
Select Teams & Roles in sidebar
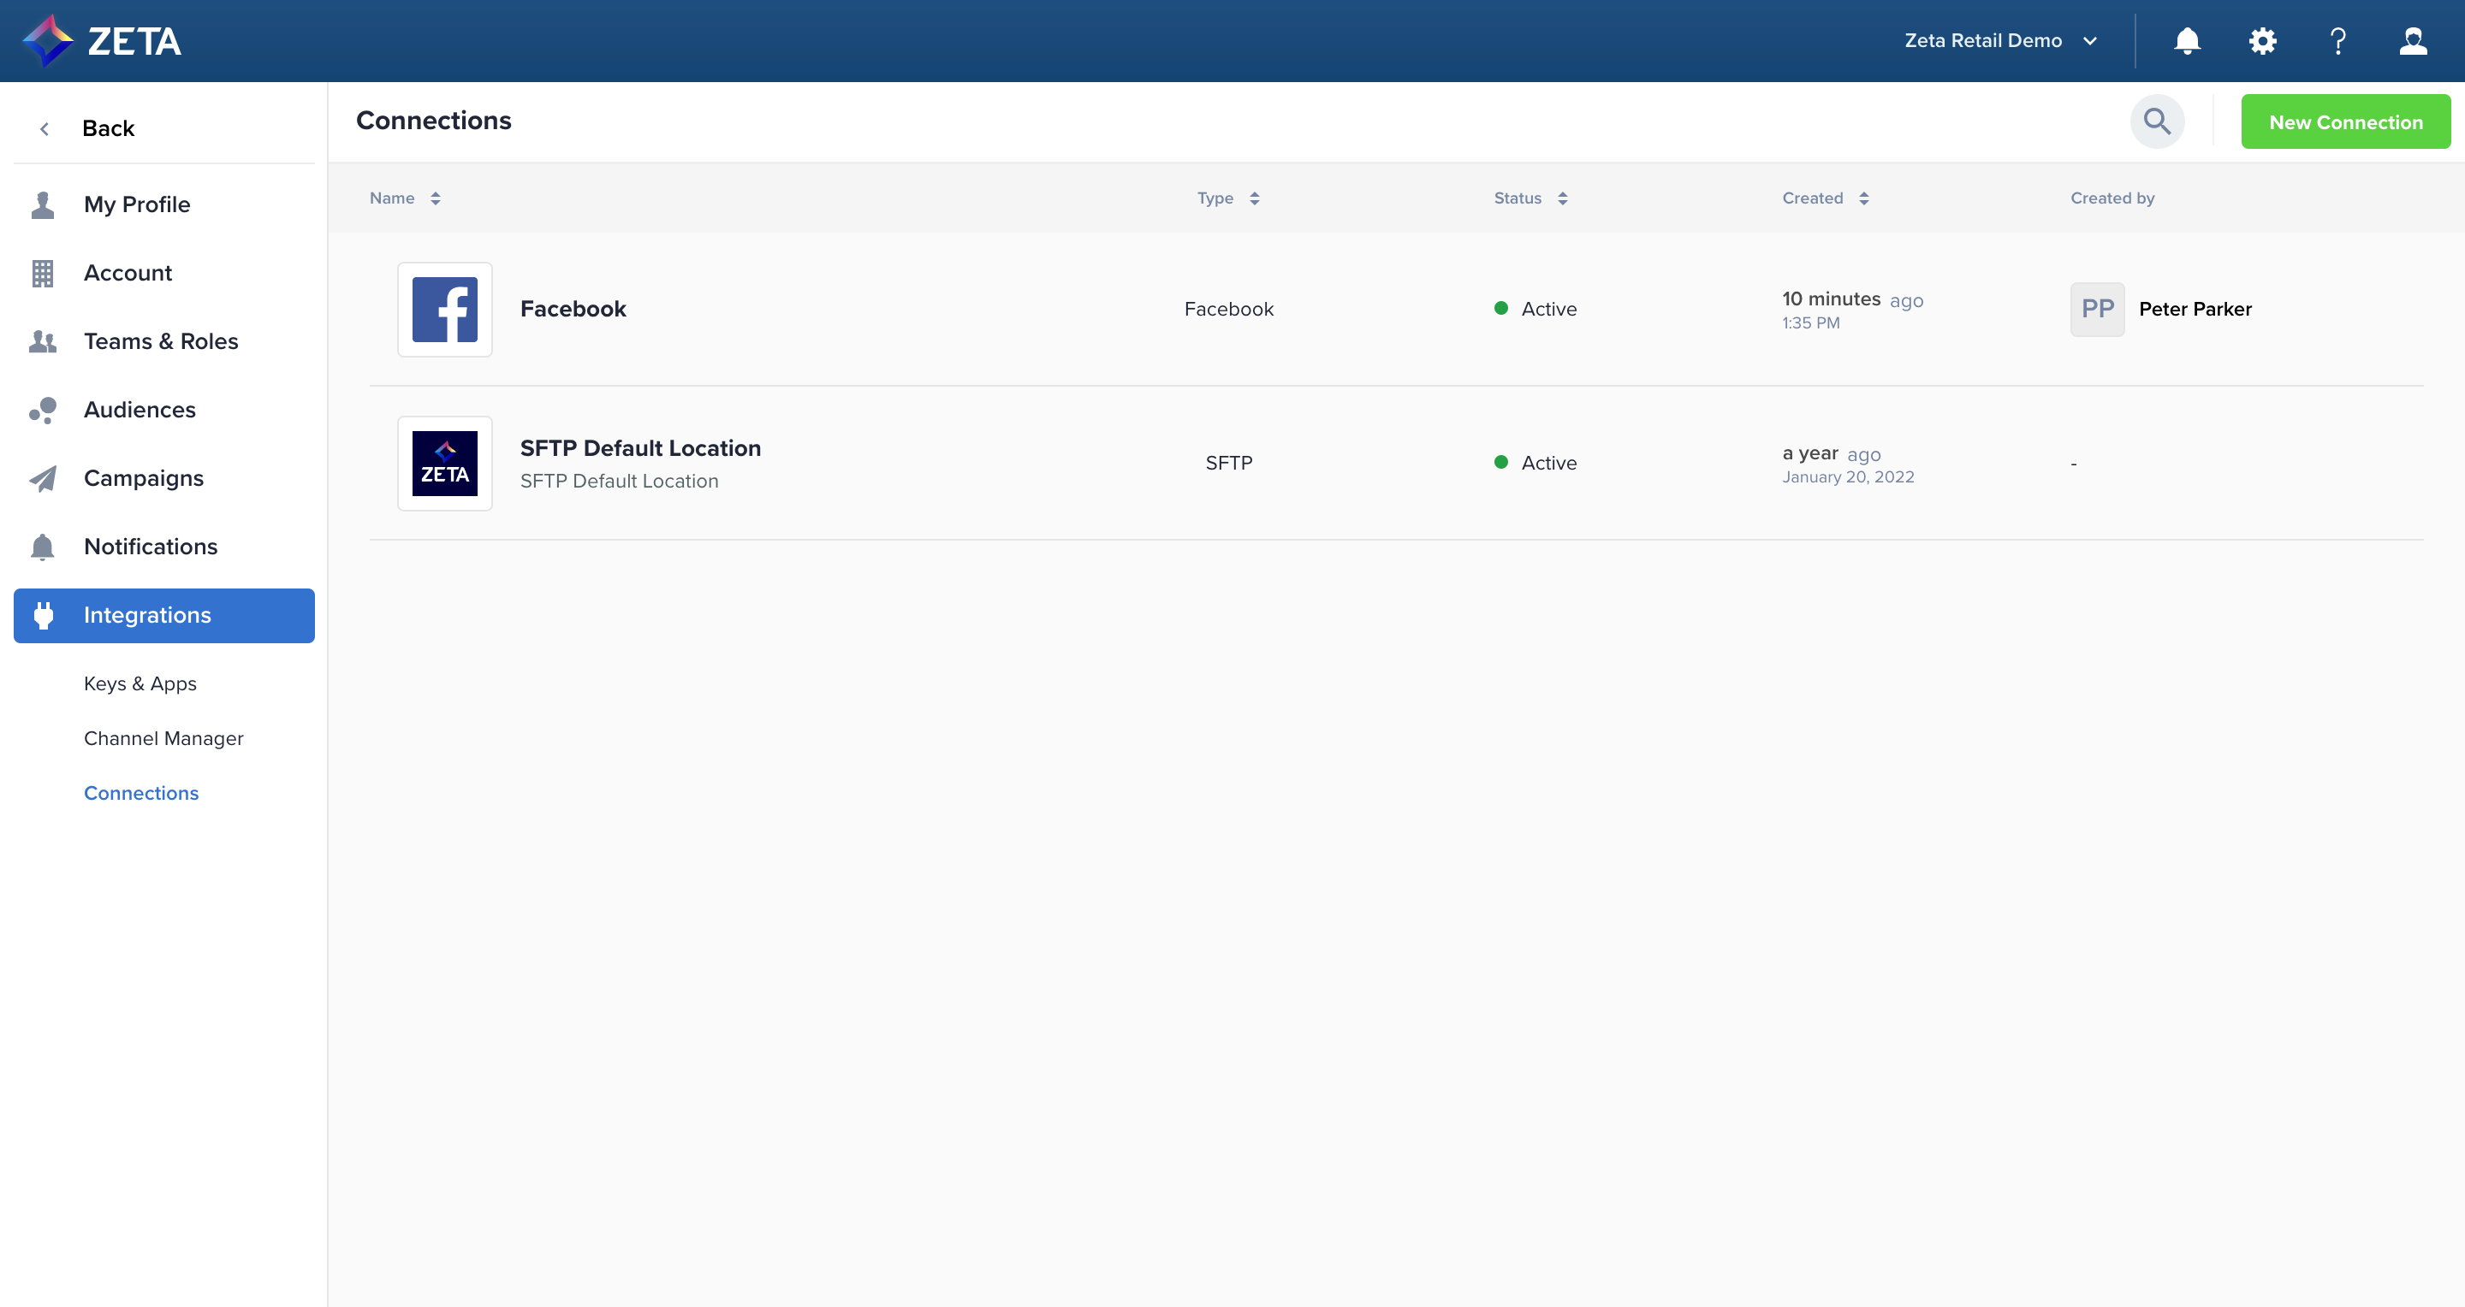click(161, 341)
